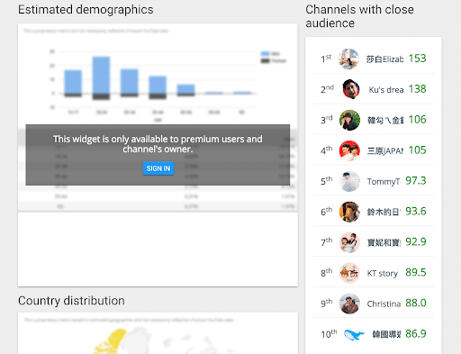Click the Men legend color swatch

point(265,54)
